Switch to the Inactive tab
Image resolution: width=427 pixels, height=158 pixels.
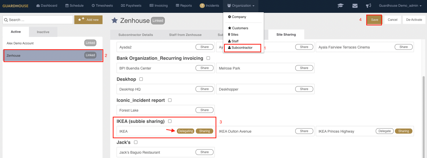click(x=43, y=32)
